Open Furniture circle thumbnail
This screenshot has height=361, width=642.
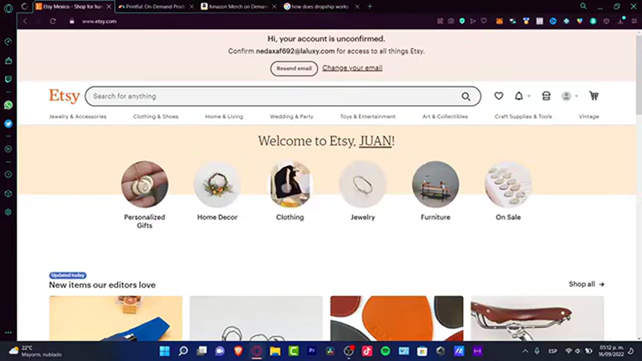pos(435,184)
